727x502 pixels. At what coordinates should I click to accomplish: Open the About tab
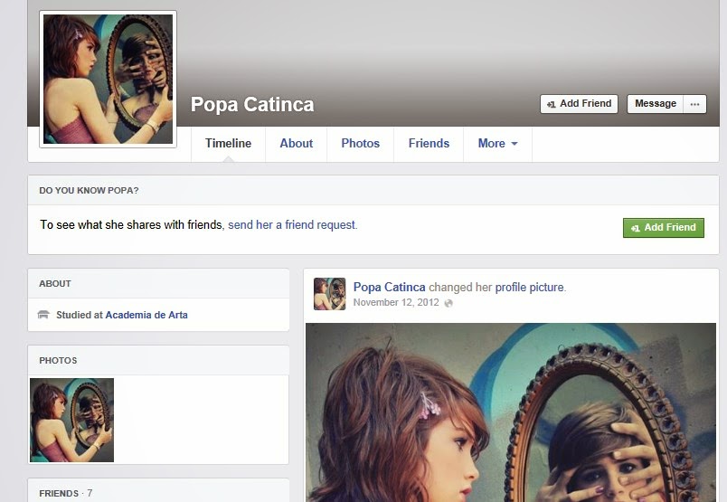(x=297, y=143)
